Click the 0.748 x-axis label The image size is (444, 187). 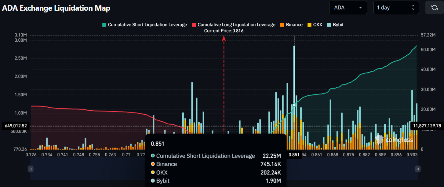[x=78, y=155]
